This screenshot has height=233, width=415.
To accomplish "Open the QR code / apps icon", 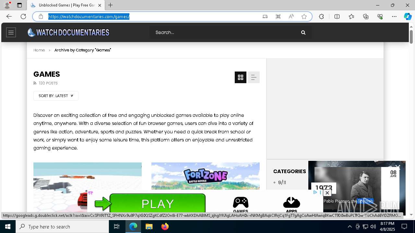I will click(278, 17).
